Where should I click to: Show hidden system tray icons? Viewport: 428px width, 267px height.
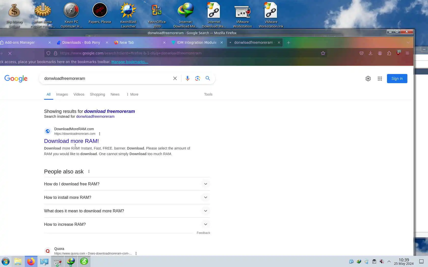(389, 261)
